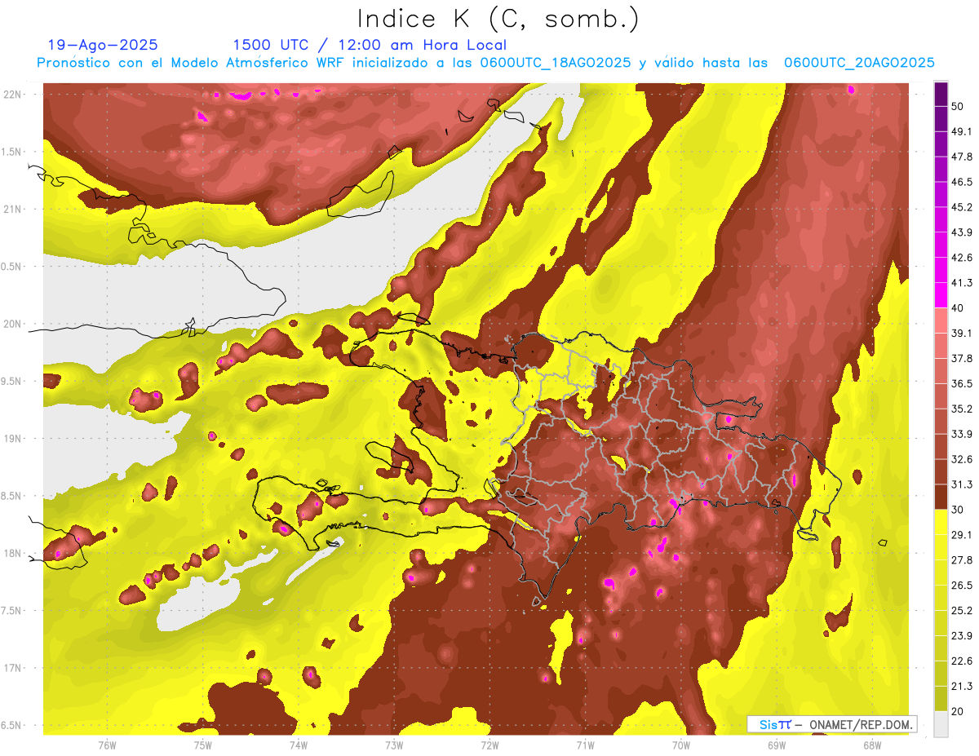
Task: Click the color bar label "49.1"
Action: 961,132
